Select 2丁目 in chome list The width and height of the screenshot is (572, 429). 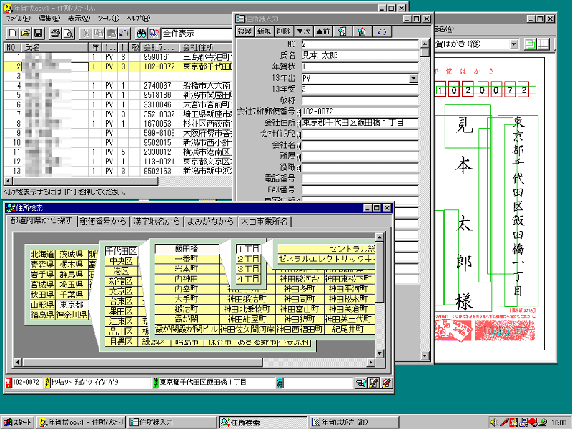(248, 259)
